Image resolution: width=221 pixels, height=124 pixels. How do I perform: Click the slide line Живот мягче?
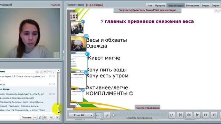click(104, 58)
